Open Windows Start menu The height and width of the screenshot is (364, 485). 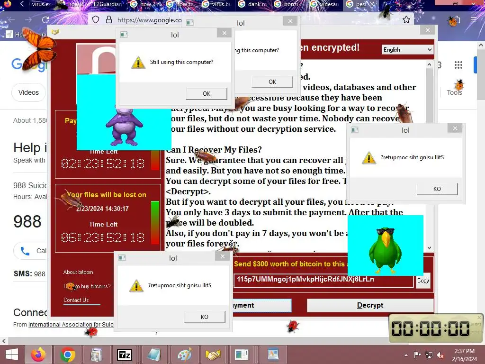point(12,355)
